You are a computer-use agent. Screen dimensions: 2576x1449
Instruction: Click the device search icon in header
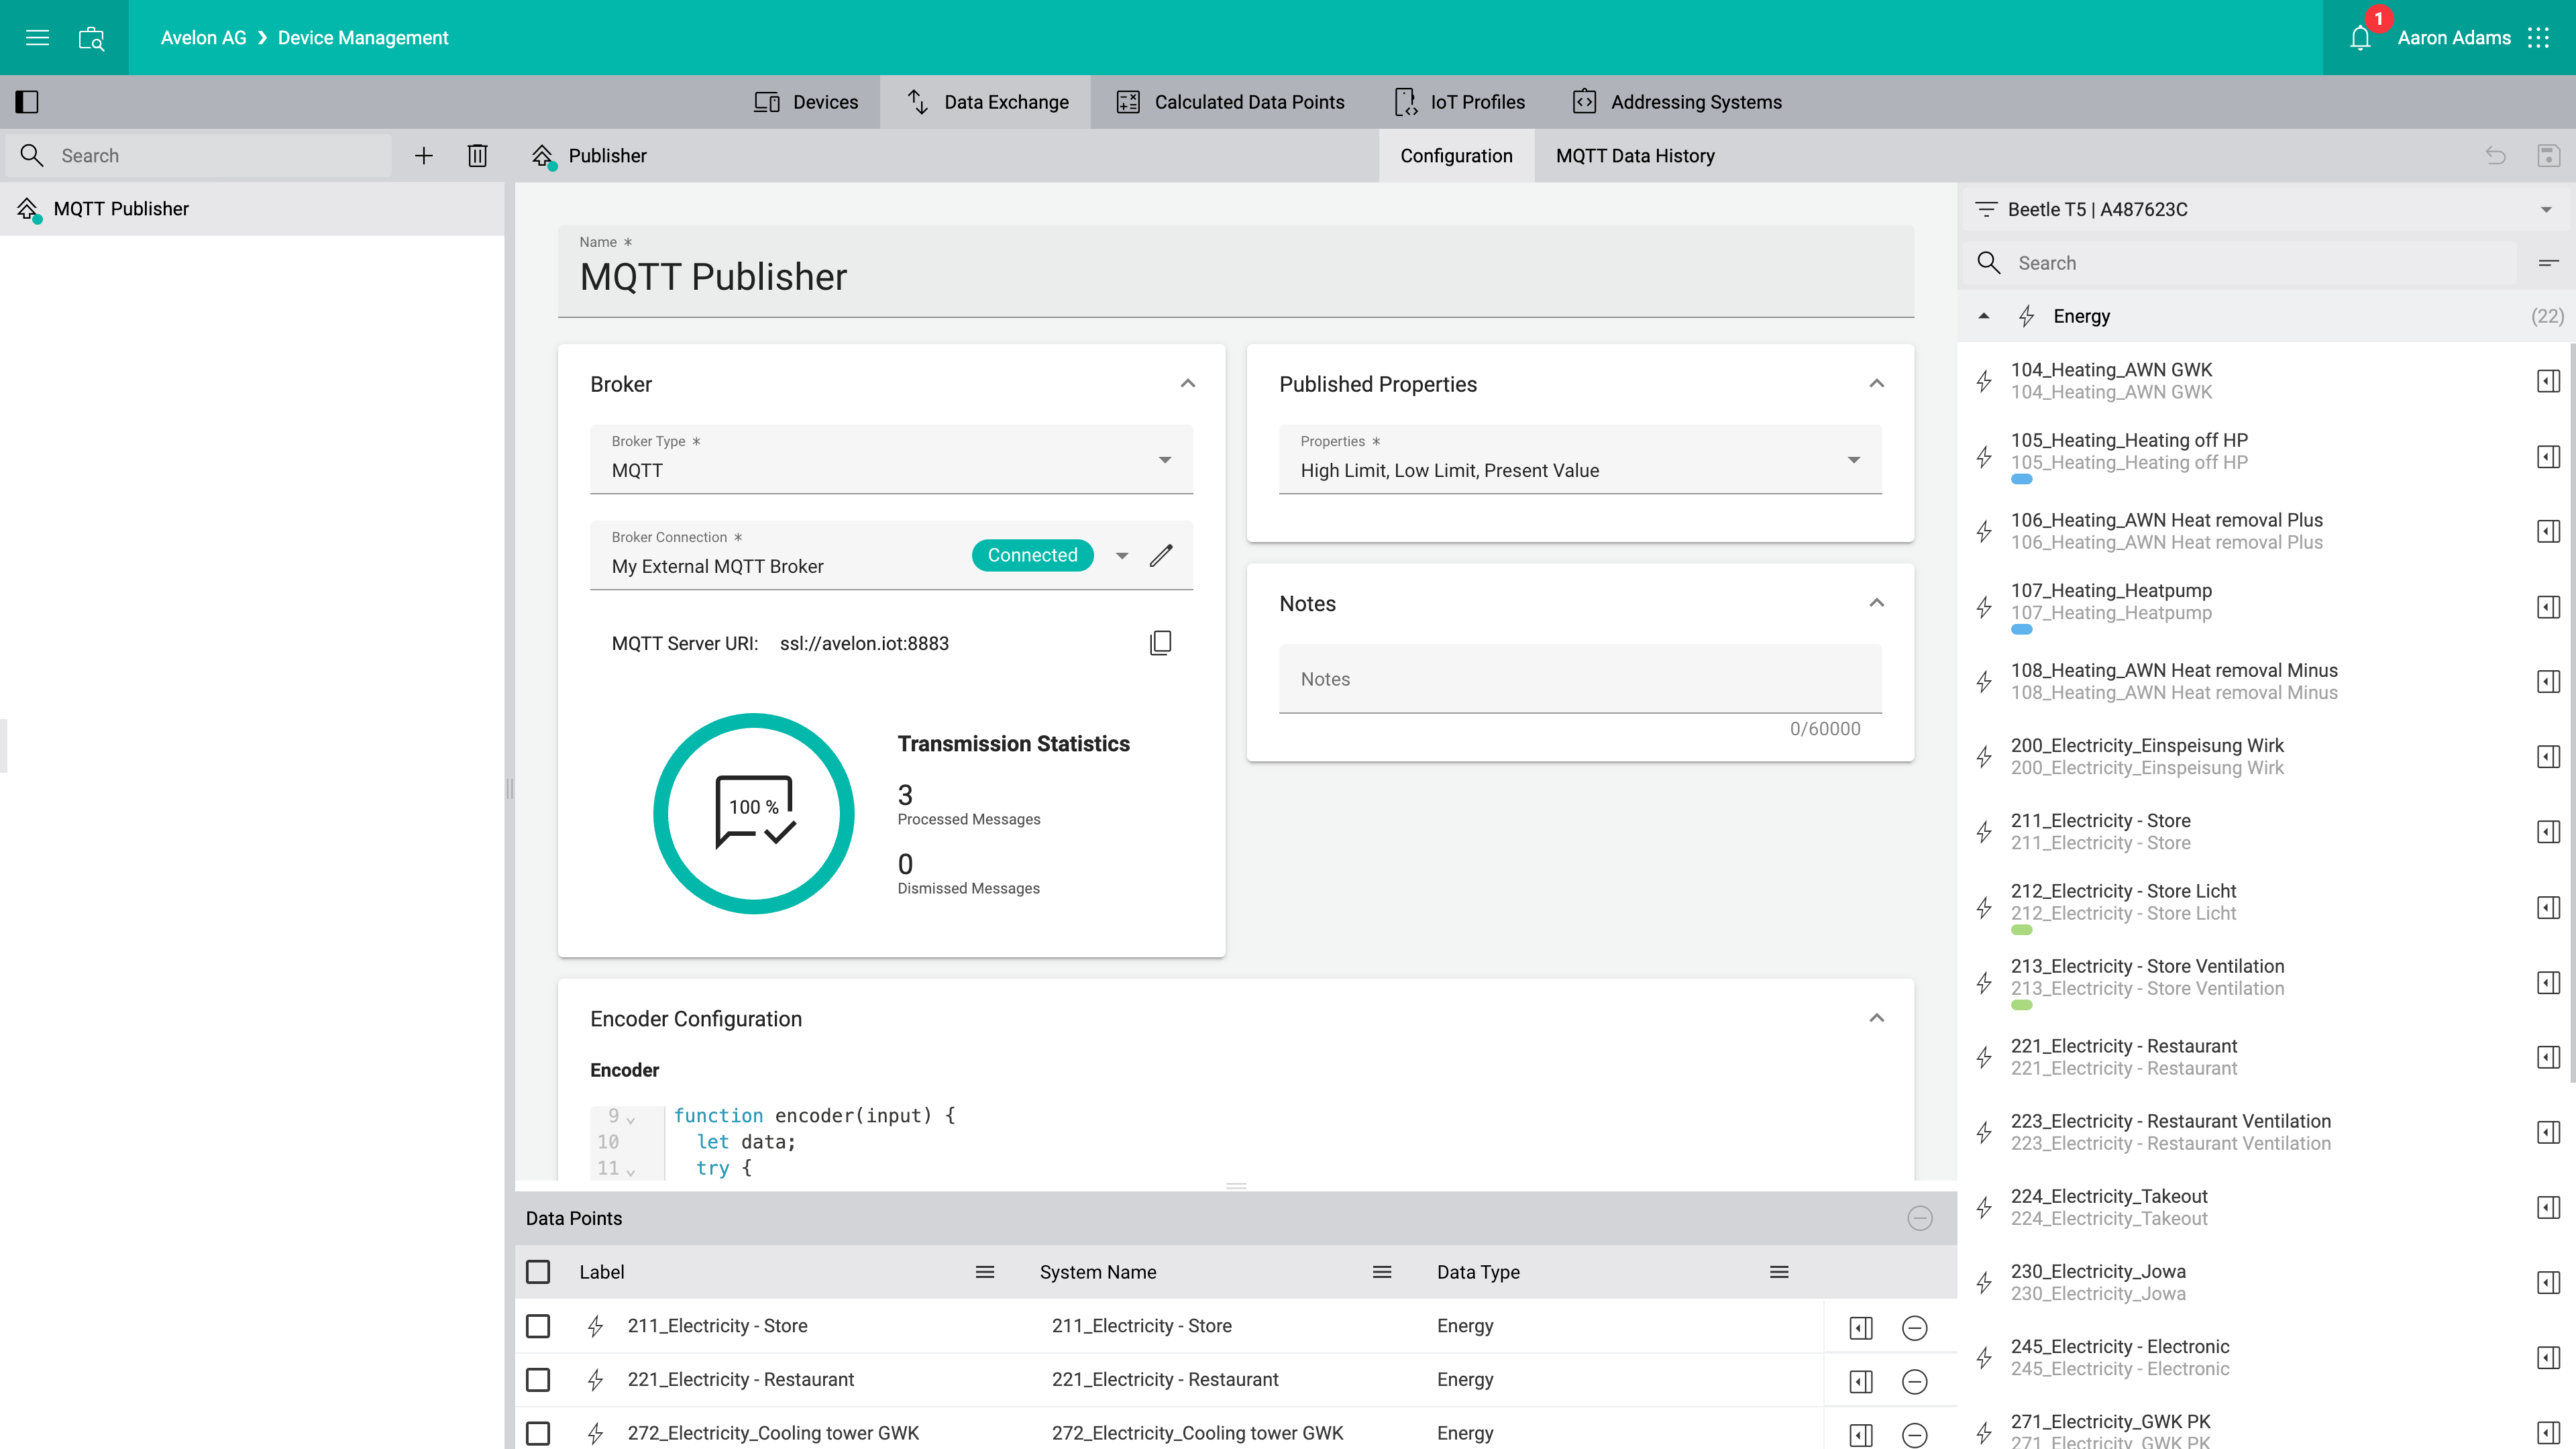click(x=91, y=38)
